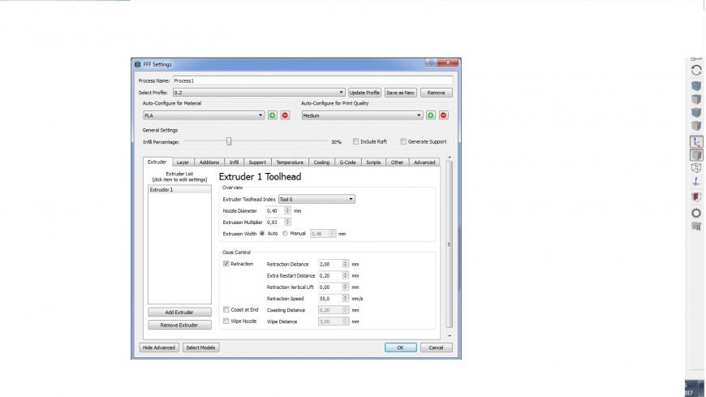Click the Hide Advanced button
The width and height of the screenshot is (706, 397).
click(159, 347)
